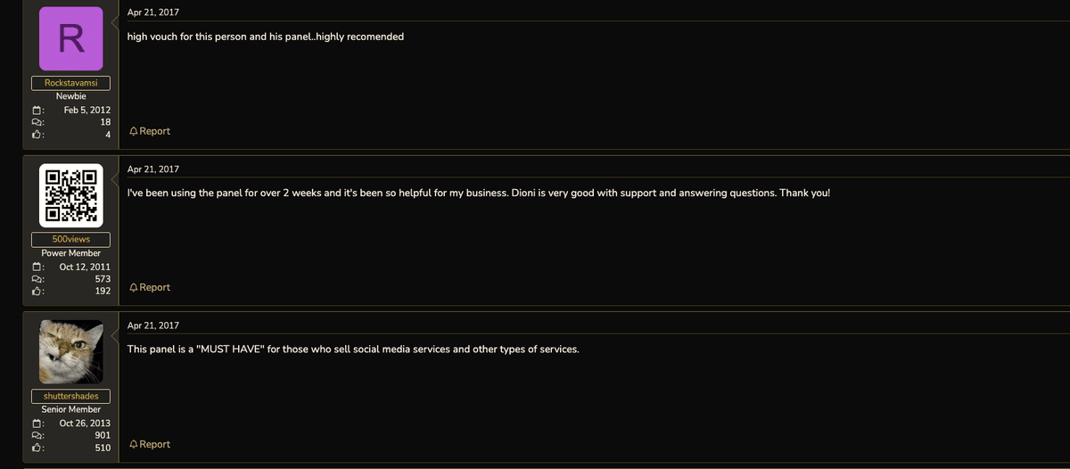Report the 500views post about Dioni

pos(150,287)
